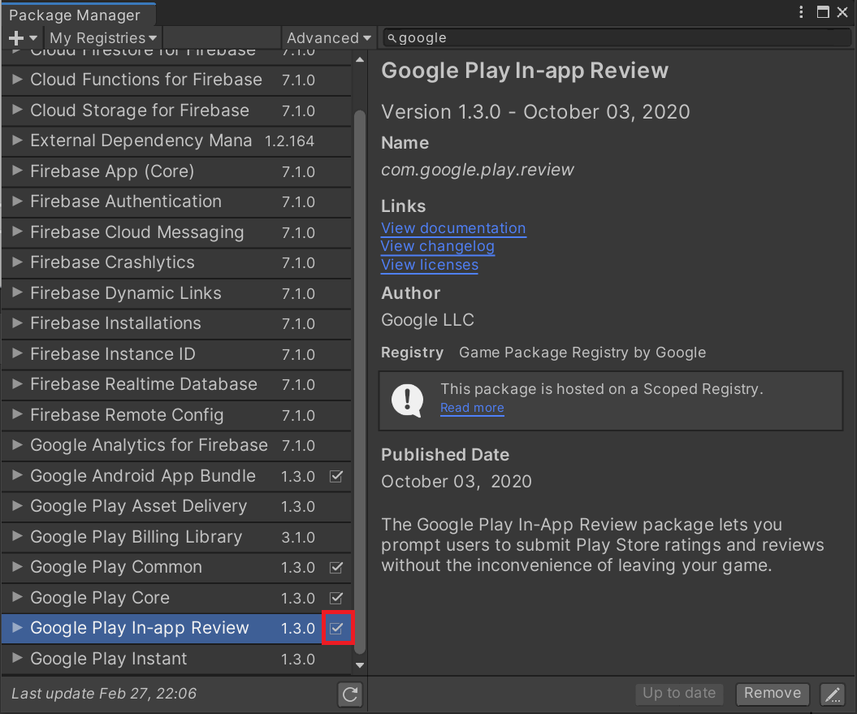This screenshot has width=857, height=714.
Task: Click the Remove button
Action: 772,694
